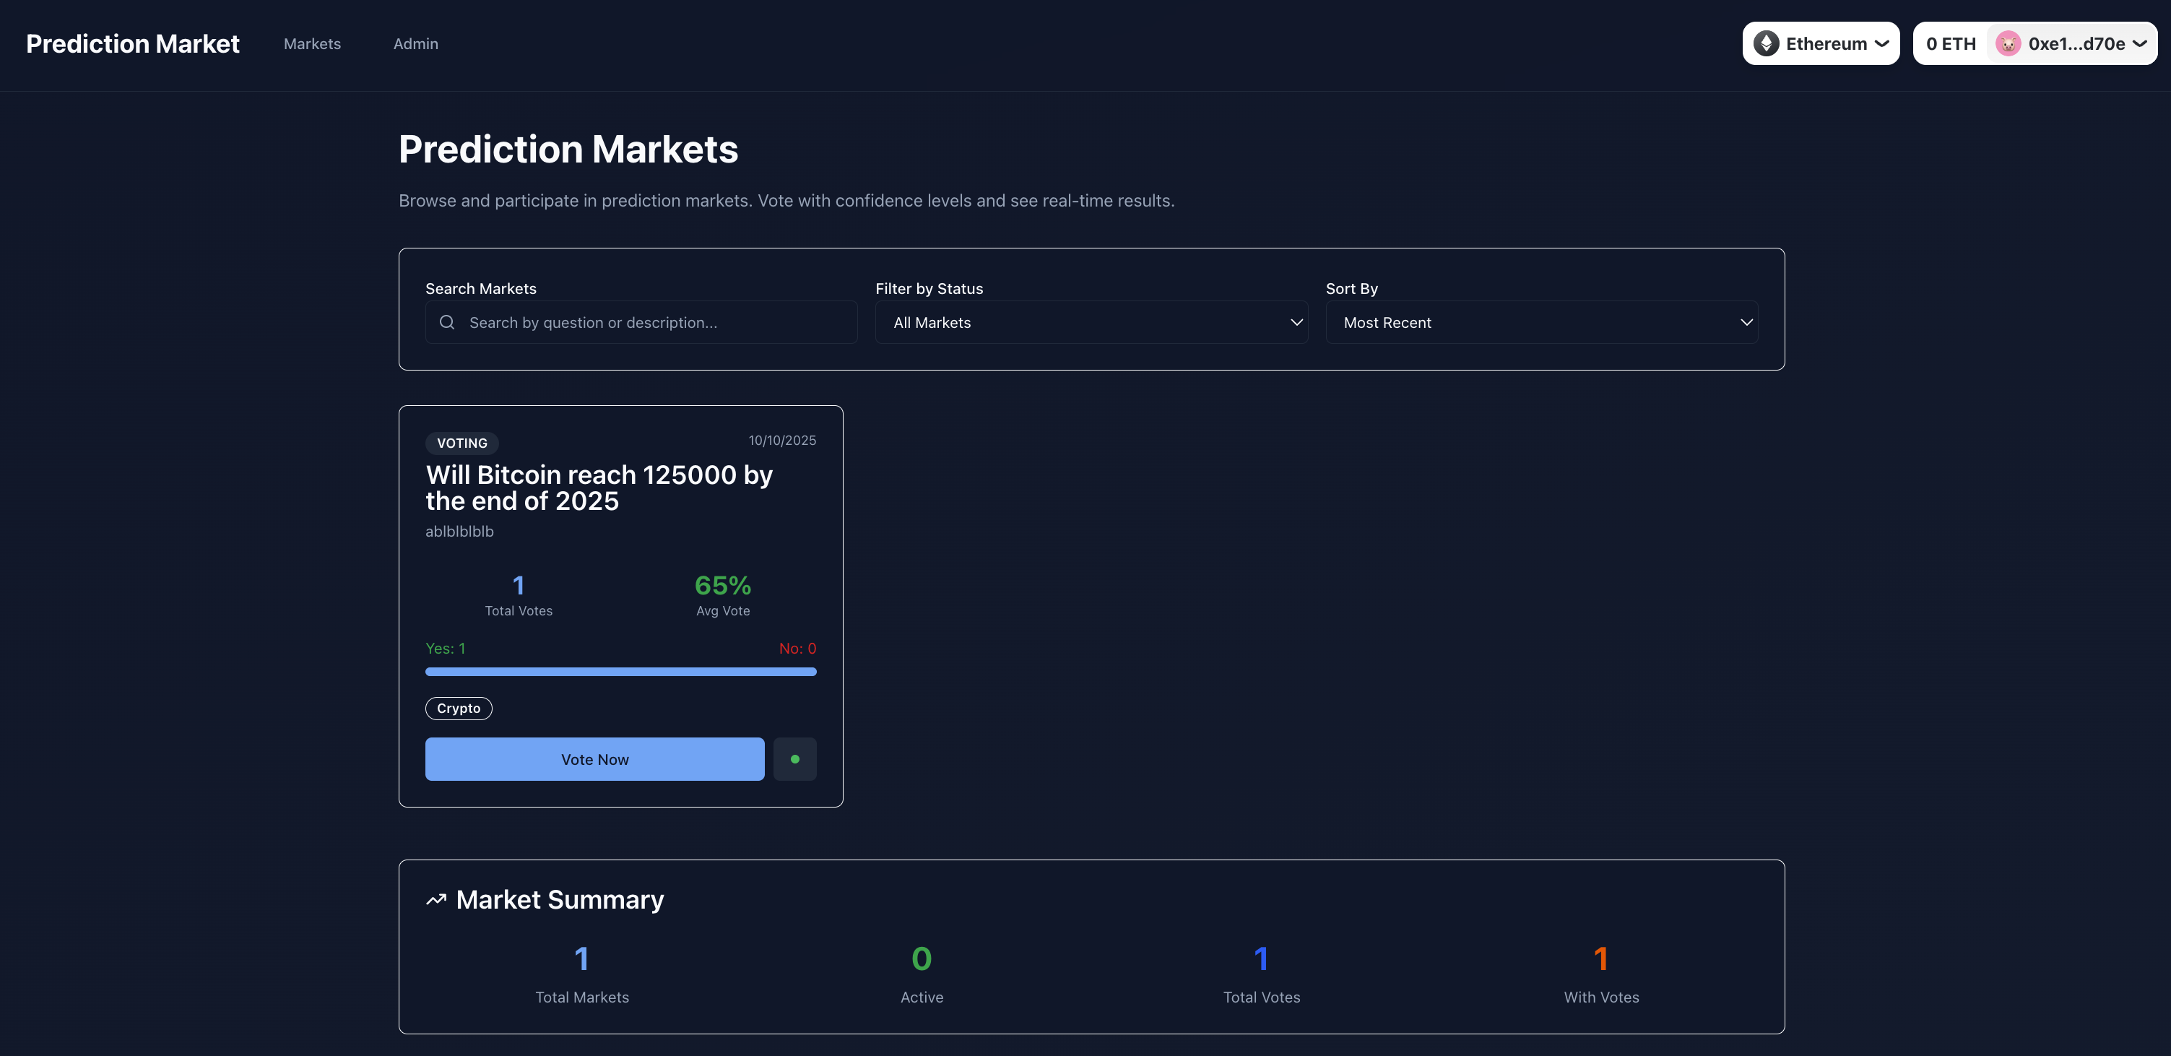The width and height of the screenshot is (2171, 1056).
Task: Expand the wallet address 0xe1...d70e menu
Action: 2140,44
